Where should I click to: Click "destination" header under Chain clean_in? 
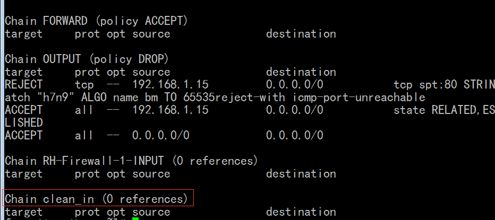tap(301, 212)
